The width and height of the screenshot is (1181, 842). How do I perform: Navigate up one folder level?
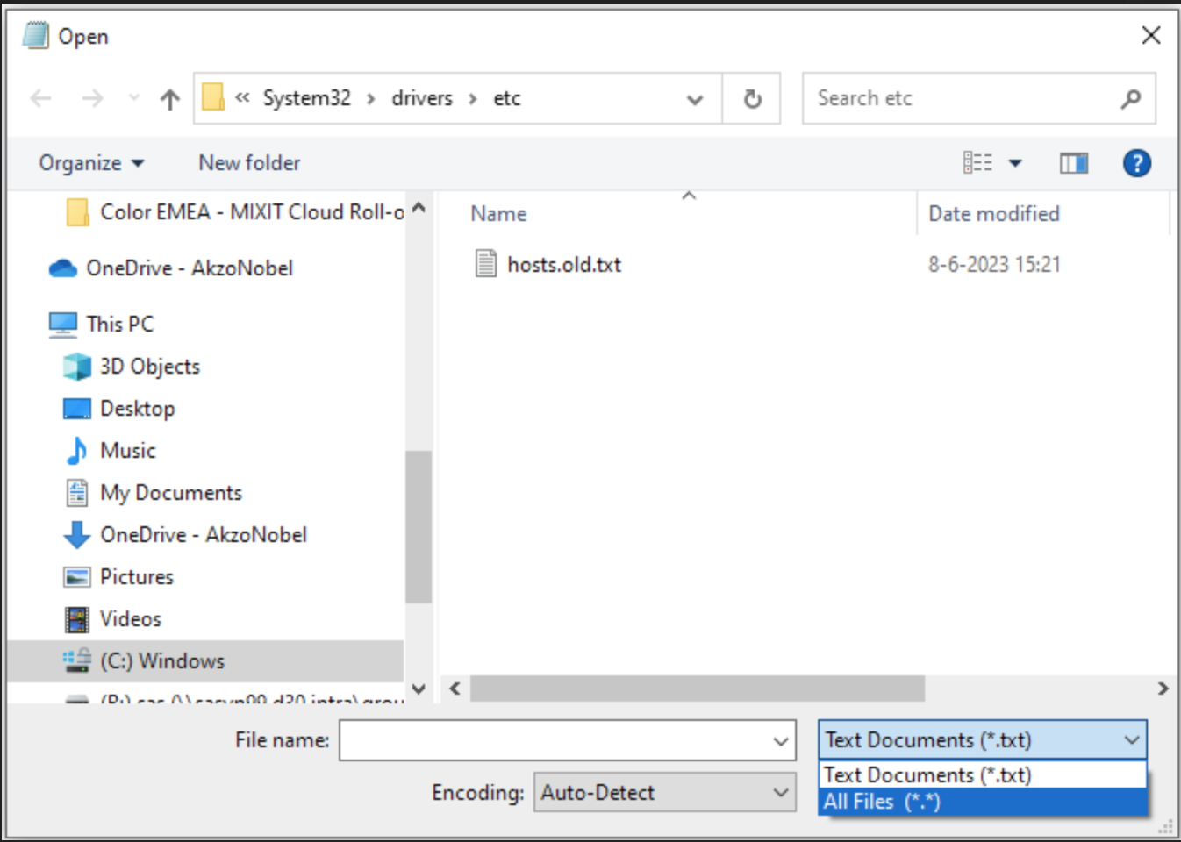click(168, 98)
